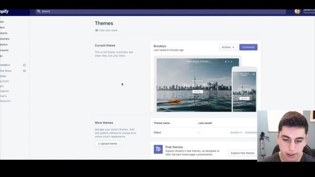Click Explore free themes button

tap(243, 153)
